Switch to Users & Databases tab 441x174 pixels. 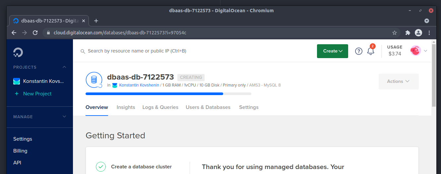[x=208, y=107]
